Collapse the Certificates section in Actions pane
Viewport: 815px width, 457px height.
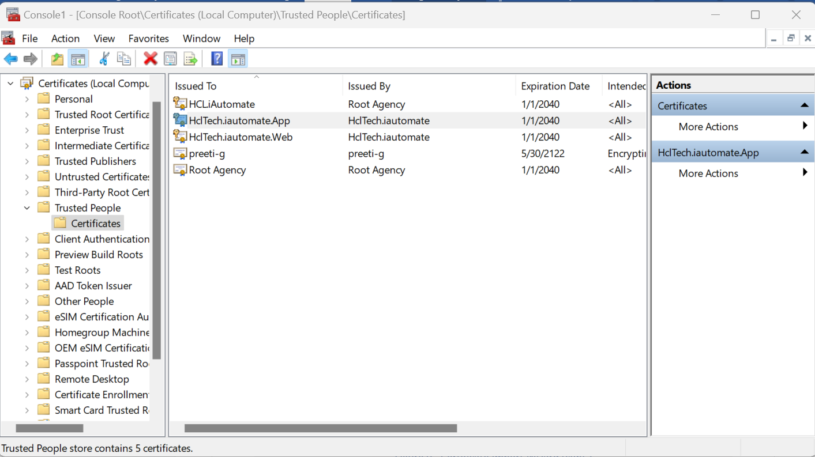(x=804, y=105)
